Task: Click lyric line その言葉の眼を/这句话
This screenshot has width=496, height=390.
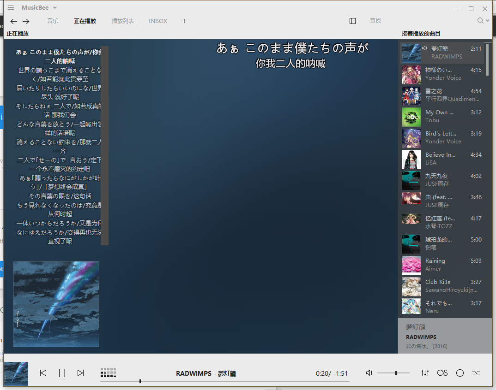Action: coord(60,196)
